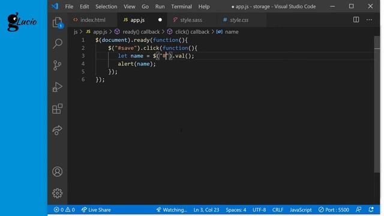Image resolution: width=384 pixels, height=216 pixels.
Task: Change end of line sequence CRLF
Action: (278, 210)
